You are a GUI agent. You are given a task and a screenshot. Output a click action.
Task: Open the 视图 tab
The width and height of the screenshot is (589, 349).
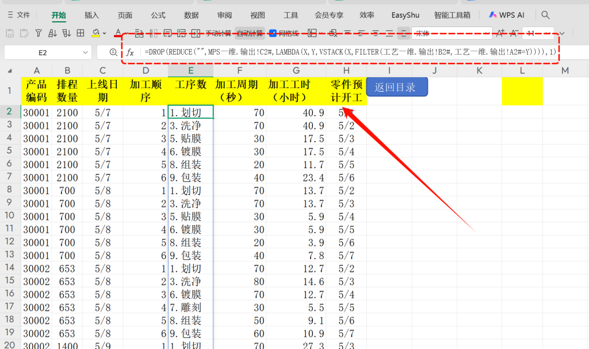coord(257,15)
